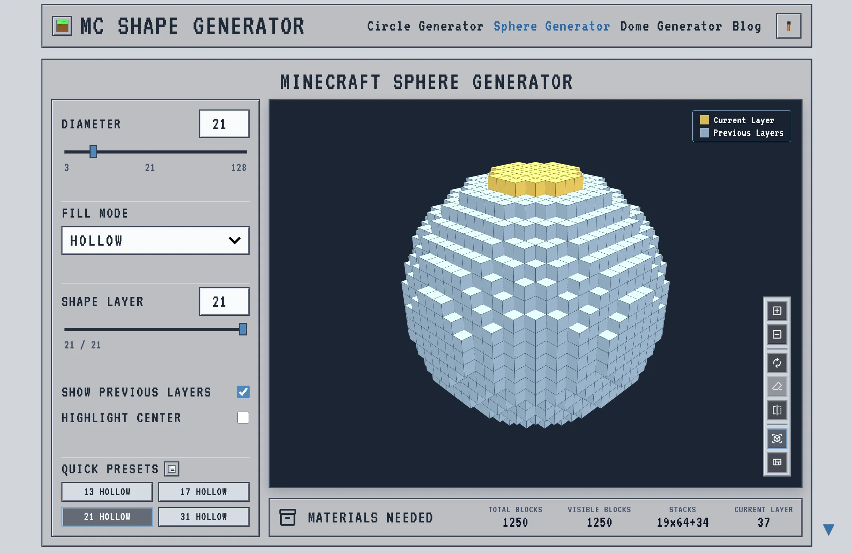Open the Blog link
This screenshot has width=851, height=553.
747,26
